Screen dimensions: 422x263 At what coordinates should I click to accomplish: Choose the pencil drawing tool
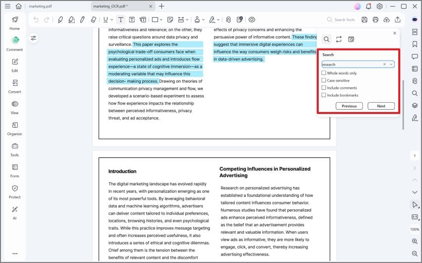pyautogui.click(x=83, y=20)
